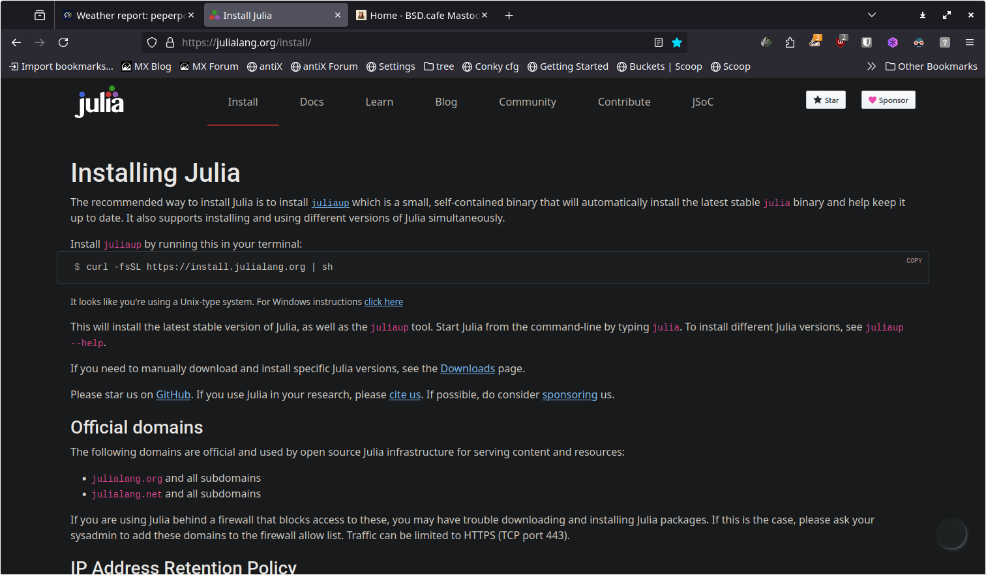Viewport: 986px width, 575px height.
Task: Click the Downloads page link
Action: point(468,368)
